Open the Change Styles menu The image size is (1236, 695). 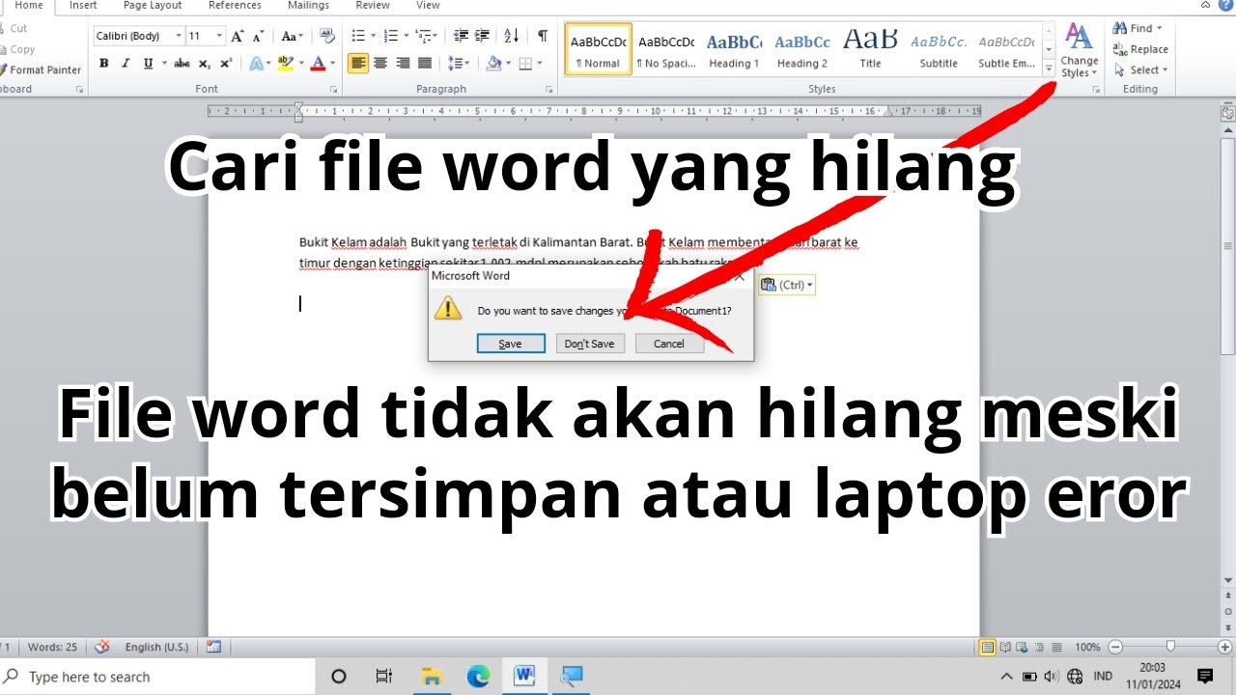click(x=1079, y=52)
